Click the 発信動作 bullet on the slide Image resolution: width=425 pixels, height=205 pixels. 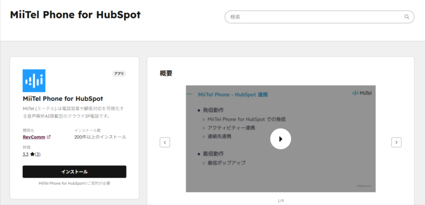click(x=213, y=110)
